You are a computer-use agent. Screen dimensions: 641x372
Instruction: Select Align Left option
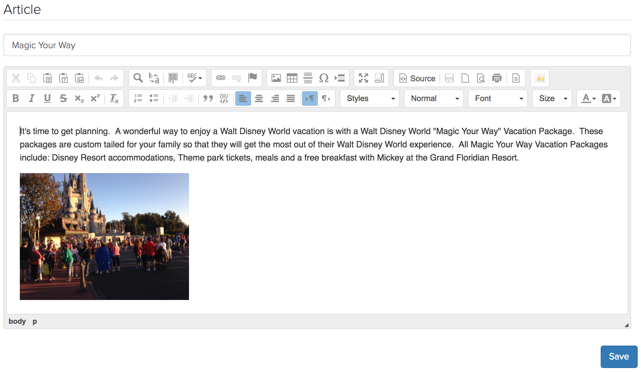243,98
